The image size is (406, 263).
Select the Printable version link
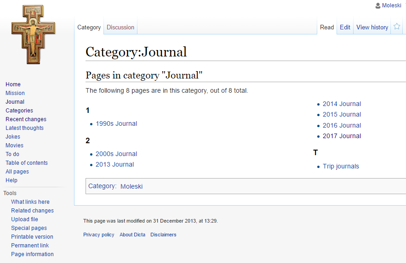[32, 237]
